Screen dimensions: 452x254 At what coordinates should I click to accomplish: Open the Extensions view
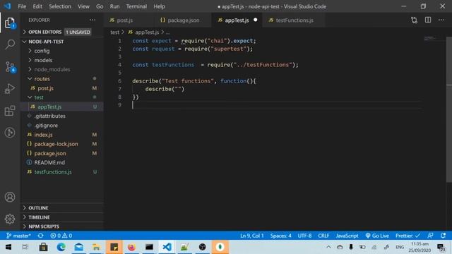[10, 111]
